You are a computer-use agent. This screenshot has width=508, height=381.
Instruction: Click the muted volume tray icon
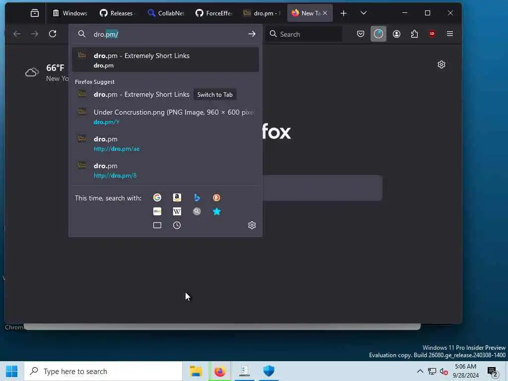click(x=444, y=372)
